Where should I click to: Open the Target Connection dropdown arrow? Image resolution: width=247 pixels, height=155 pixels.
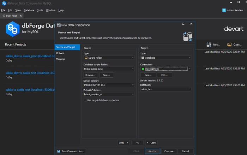click(189, 69)
